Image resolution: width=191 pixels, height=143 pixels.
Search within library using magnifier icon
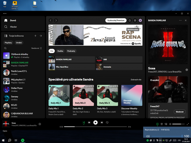click(5, 48)
